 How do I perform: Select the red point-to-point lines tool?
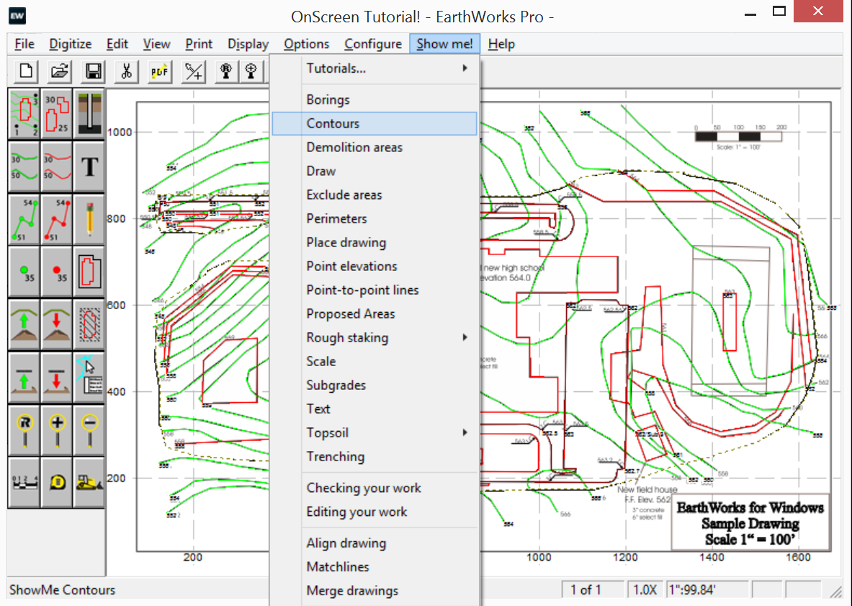tap(57, 219)
